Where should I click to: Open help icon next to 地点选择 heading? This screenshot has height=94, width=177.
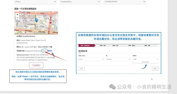tap(86, 51)
